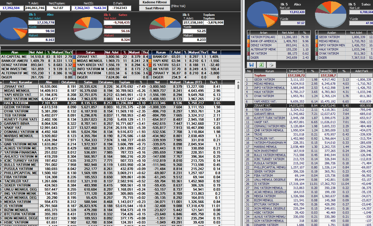Click Ilk 5 Alici Net Adet field 17,130,778
Viewport: 373px width, 226px height.
(x=42, y=23)
